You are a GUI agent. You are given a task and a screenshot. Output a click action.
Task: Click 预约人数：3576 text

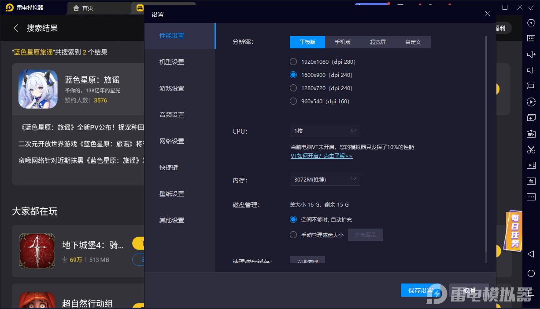pos(86,100)
